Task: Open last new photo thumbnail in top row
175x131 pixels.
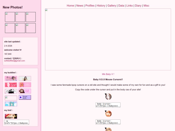Action: pyautogui.click(x=31, y=17)
